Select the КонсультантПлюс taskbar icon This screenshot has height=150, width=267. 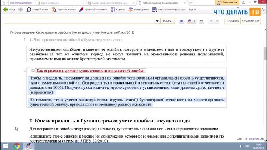[28, 146]
